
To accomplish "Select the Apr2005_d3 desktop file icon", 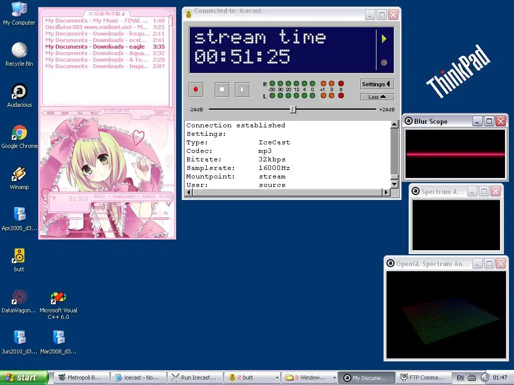I will click(x=19, y=219).
